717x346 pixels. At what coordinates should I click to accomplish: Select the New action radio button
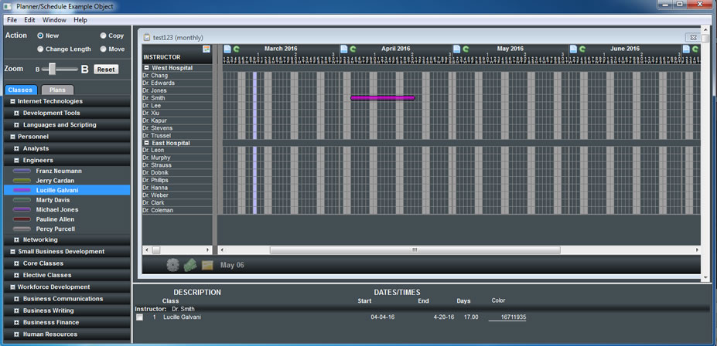point(41,36)
